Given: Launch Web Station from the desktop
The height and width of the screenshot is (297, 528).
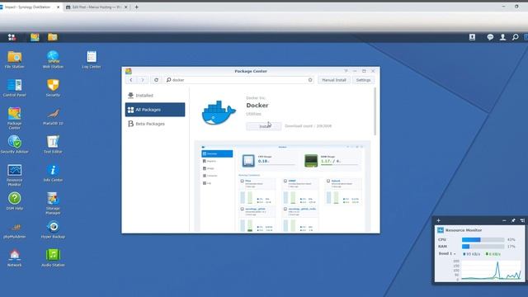Looking at the screenshot, I should [53, 60].
